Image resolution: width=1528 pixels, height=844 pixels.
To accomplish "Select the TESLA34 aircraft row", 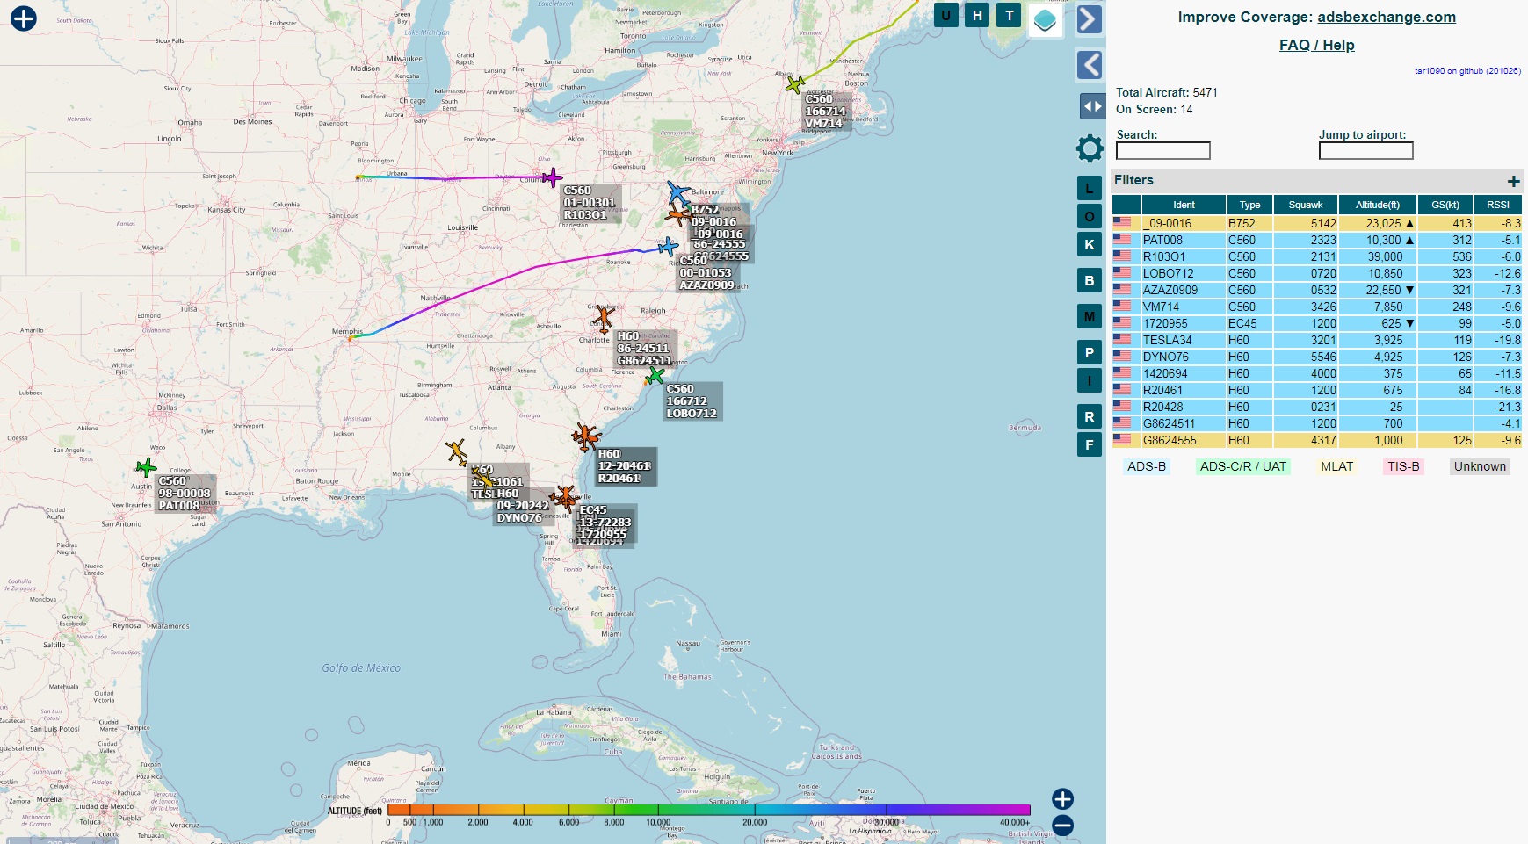I will click(x=1316, y=340).
